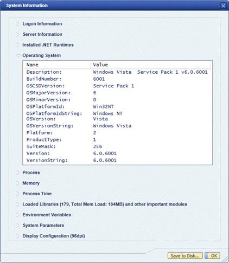The width and height of the screenshot is (229, 263).
Task: Click the Installed .NET Runtimes heading text
Action: pyautogui.click(x=48, y=45)
